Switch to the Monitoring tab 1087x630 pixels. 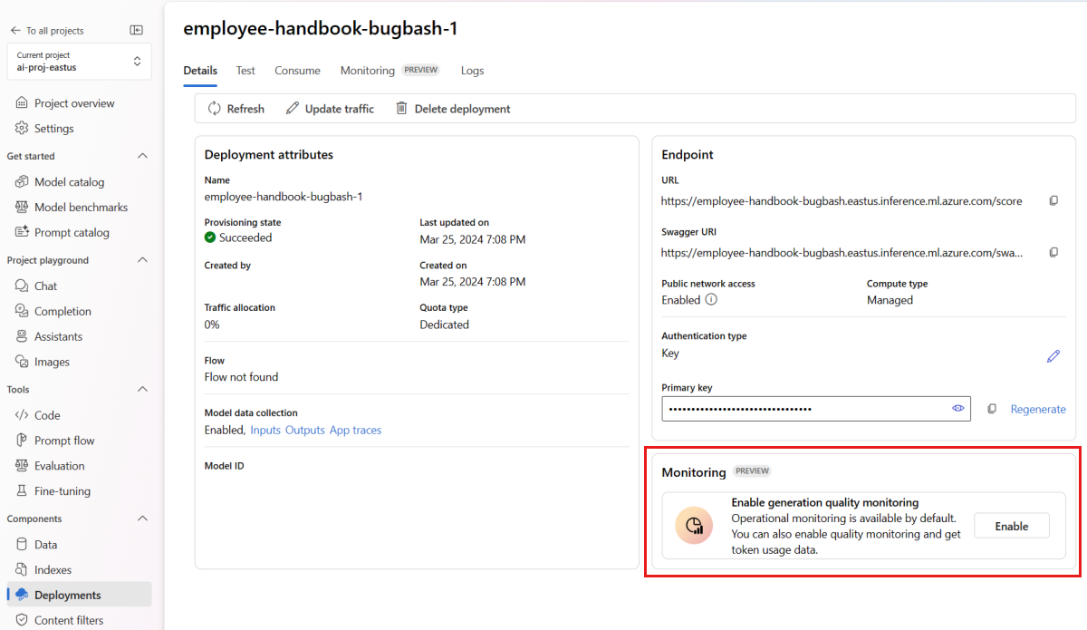click(x=368, y=71)
